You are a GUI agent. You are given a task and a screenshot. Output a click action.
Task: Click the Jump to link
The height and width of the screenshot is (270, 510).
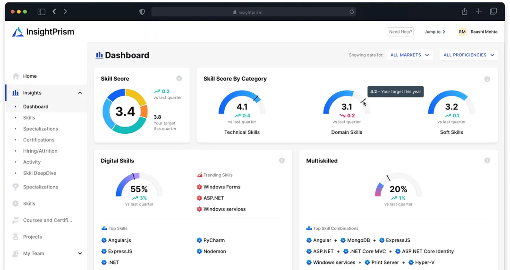(x=434, y=32)
